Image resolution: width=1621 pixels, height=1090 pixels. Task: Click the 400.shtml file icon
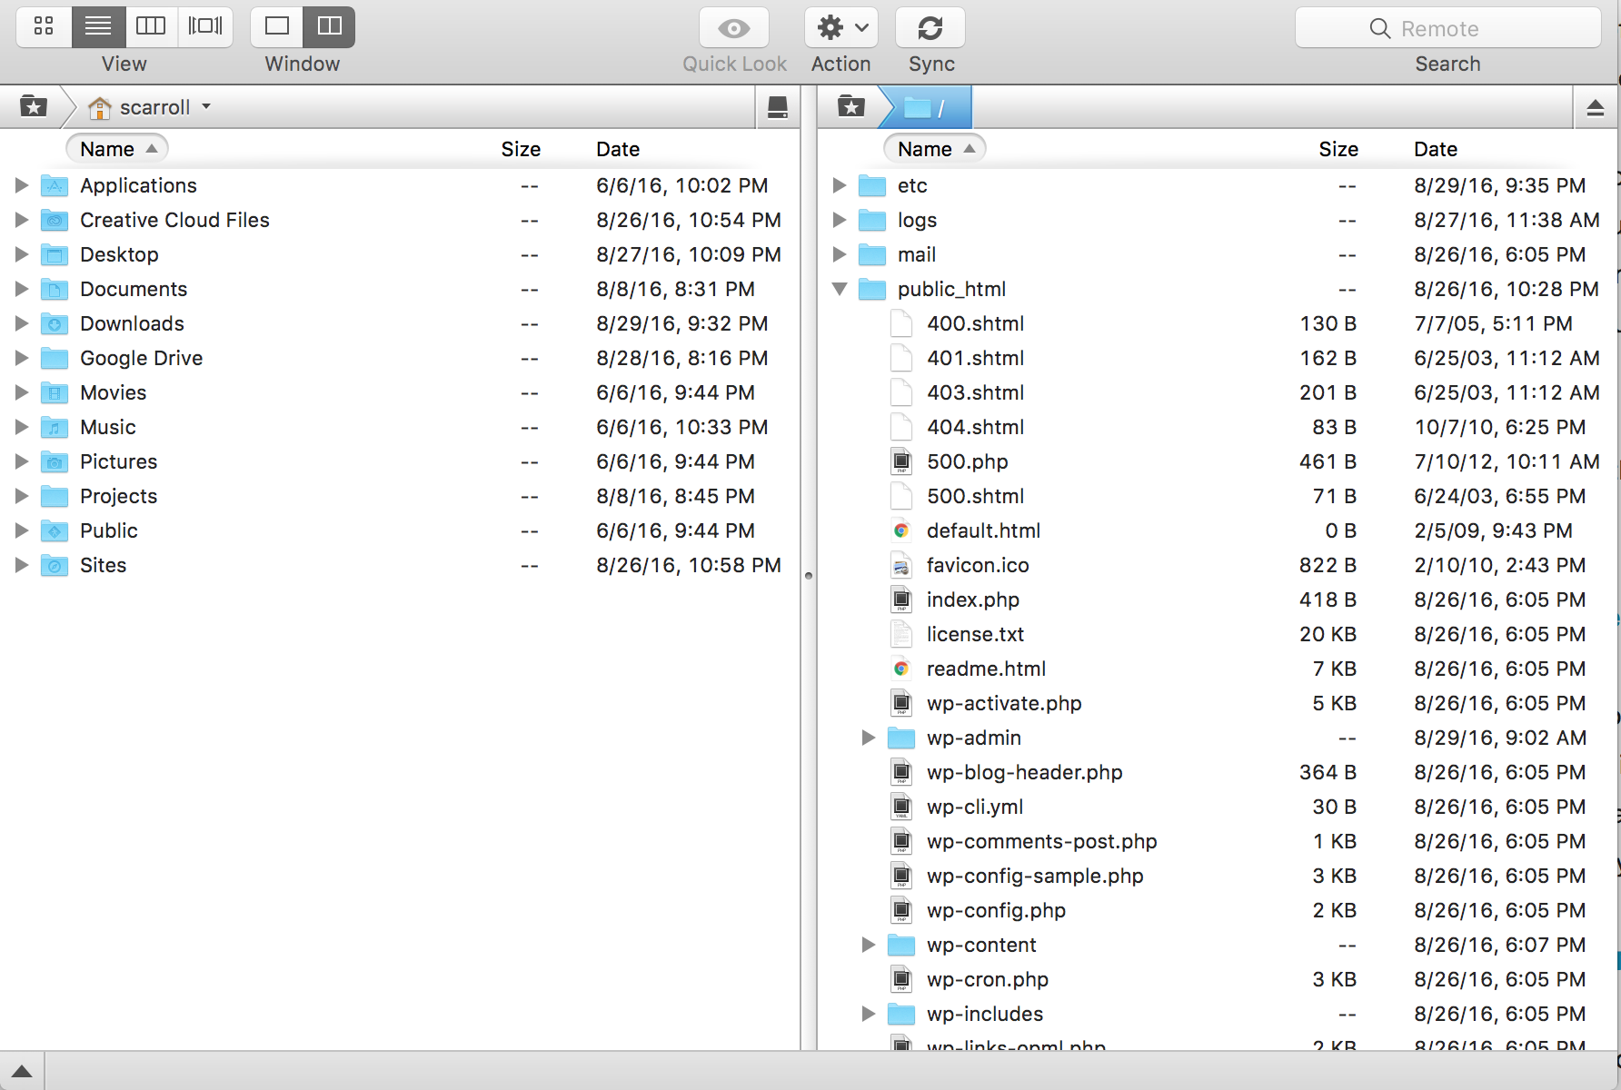pos(901,323)
